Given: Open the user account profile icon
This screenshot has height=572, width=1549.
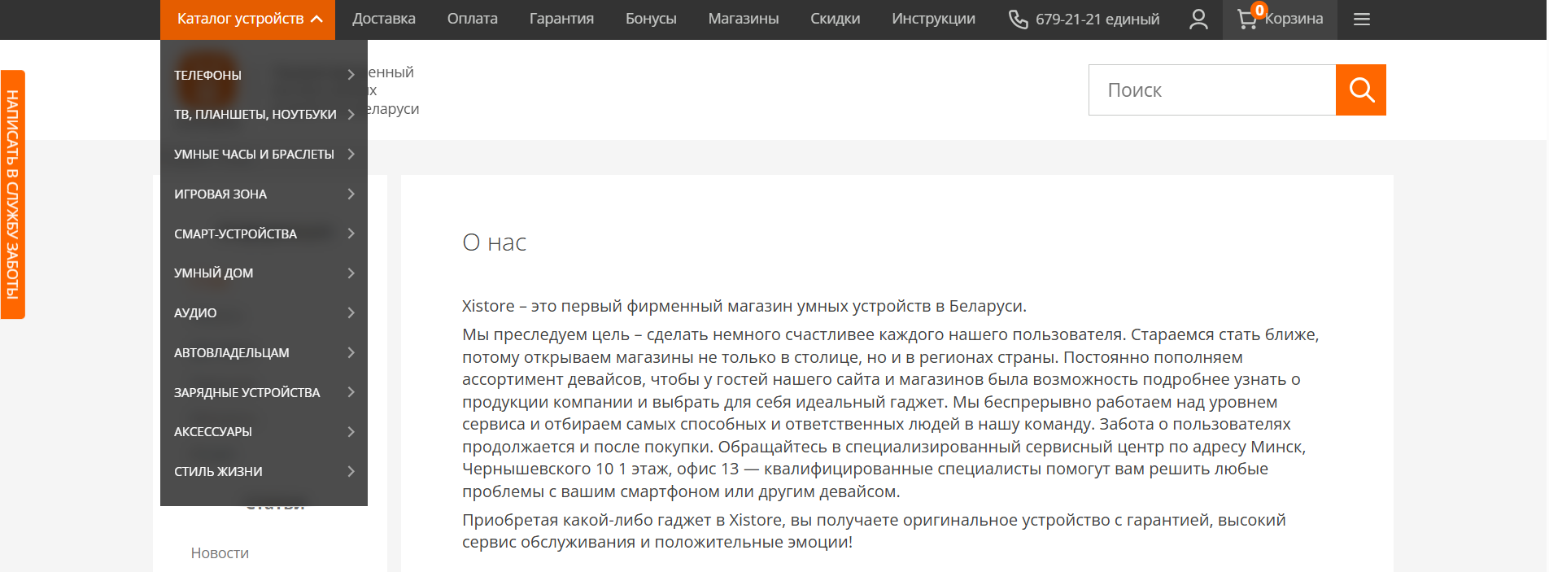Looking at the screenshot, I should pos(1198,19).
